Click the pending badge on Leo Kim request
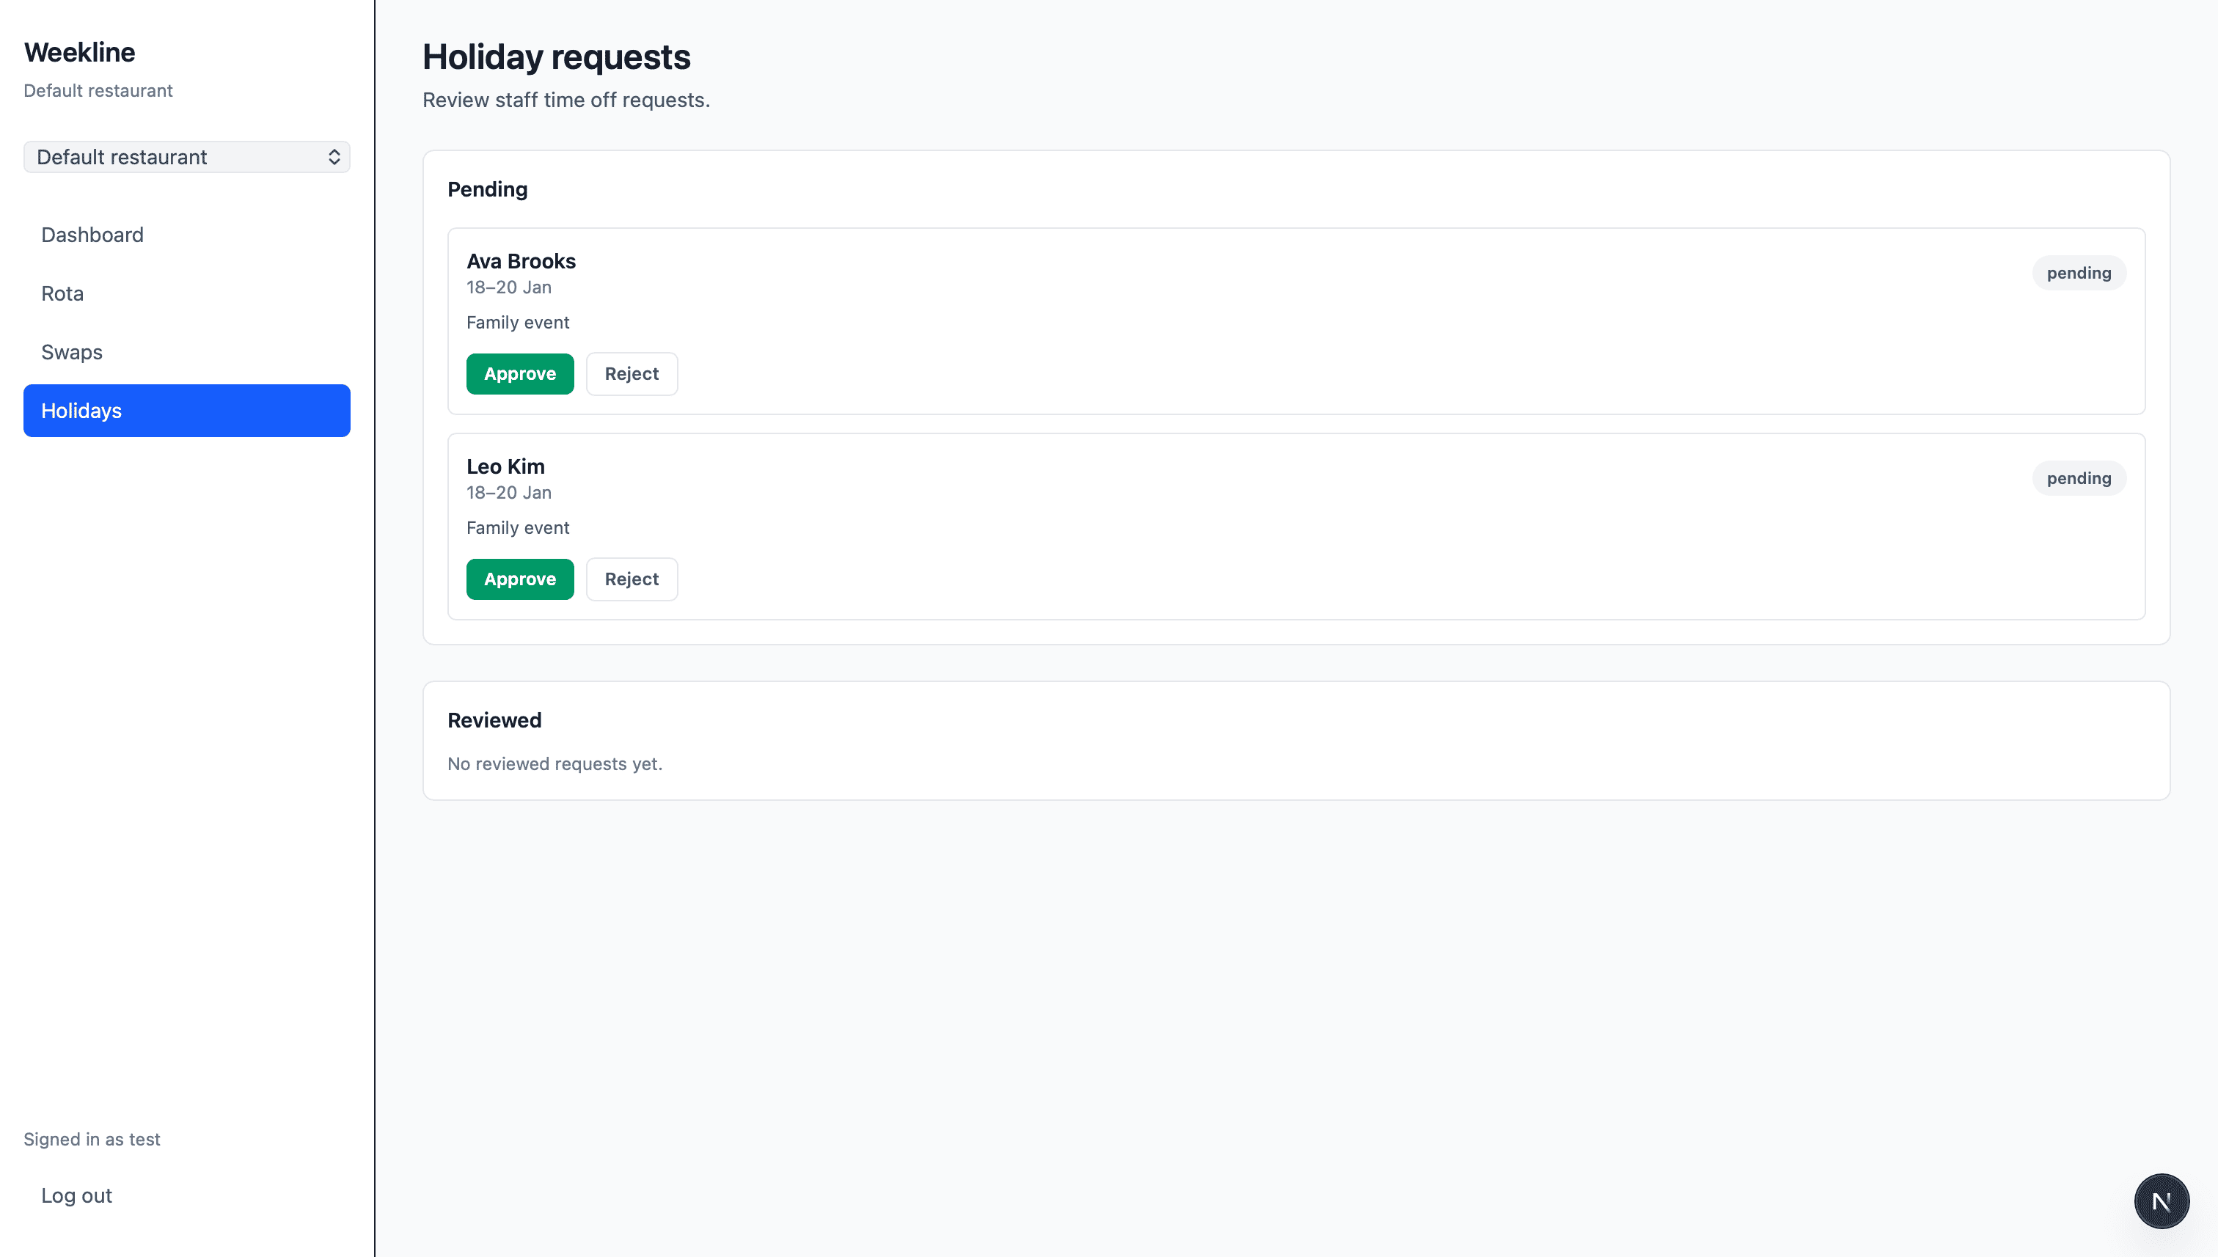2218x1257 pixels. [x=2079, y=477]
